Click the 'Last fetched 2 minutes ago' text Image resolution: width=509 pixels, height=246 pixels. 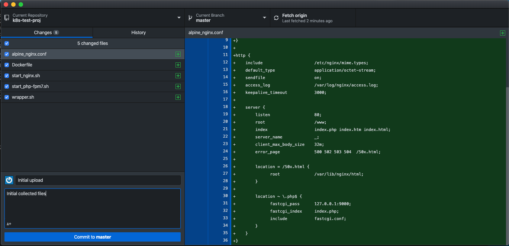(x=307, y=21)
